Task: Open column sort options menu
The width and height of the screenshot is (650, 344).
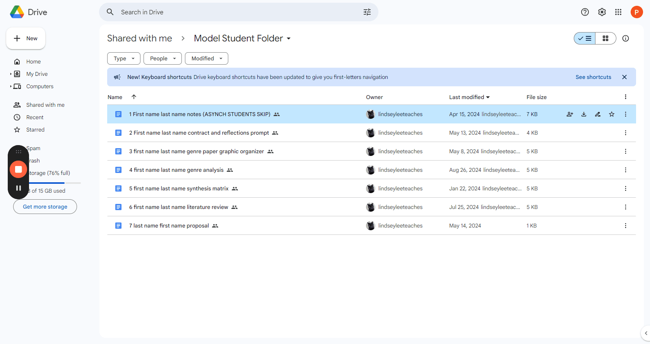Action: 626,97
